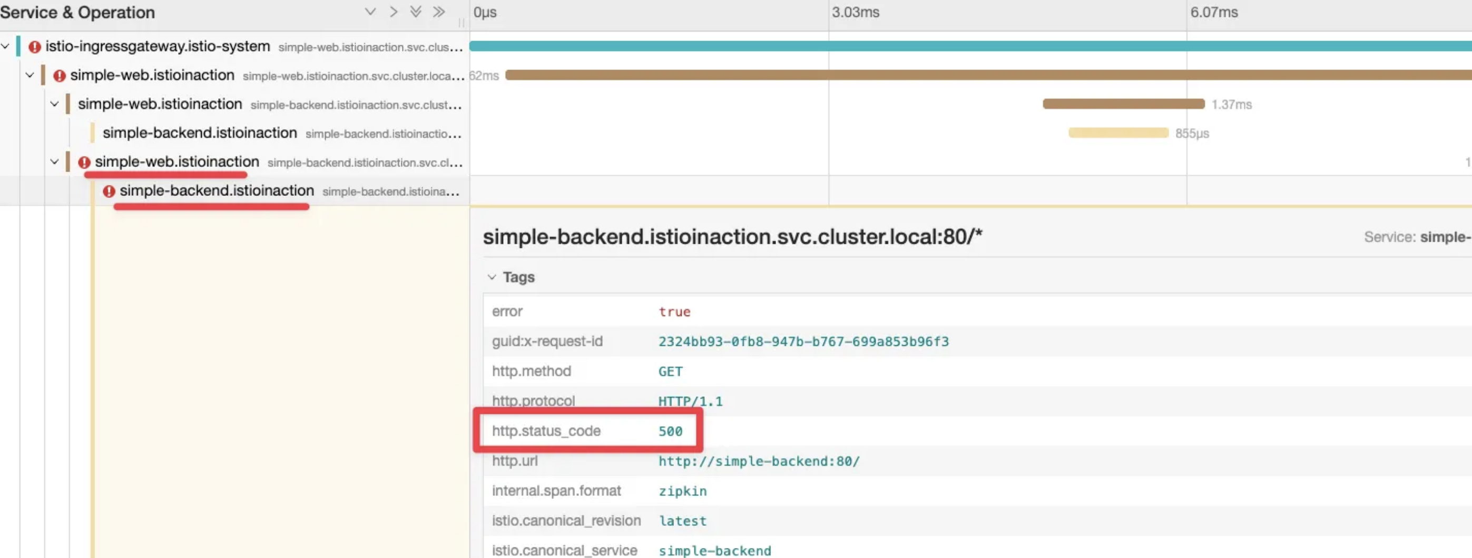1472x558 pixels.
Task: Click the error icon on the selected simple-backend span
Action: tap(109, 191)
